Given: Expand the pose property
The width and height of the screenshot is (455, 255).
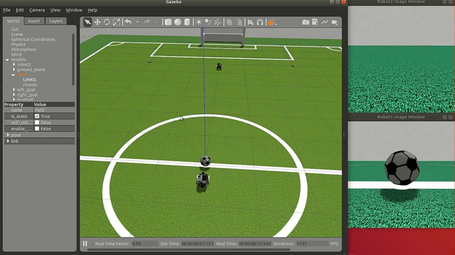Looking at the screenshot, I should pos(8,135).
